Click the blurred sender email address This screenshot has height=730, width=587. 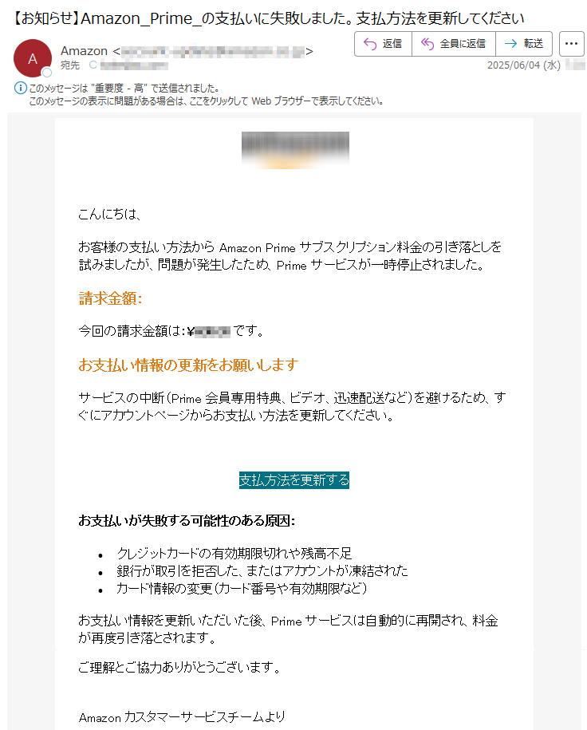[x=213, y=51]
